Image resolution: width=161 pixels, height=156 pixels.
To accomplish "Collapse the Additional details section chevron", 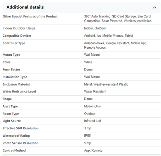I will tap(154, 8).
